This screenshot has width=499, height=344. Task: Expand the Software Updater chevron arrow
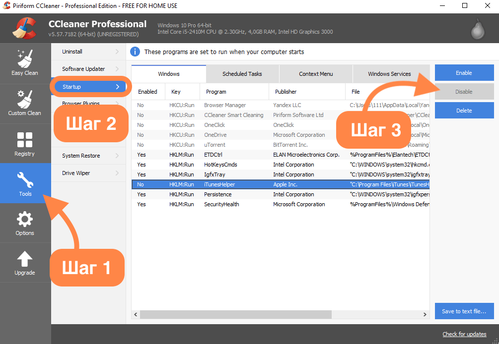point(117,69)
